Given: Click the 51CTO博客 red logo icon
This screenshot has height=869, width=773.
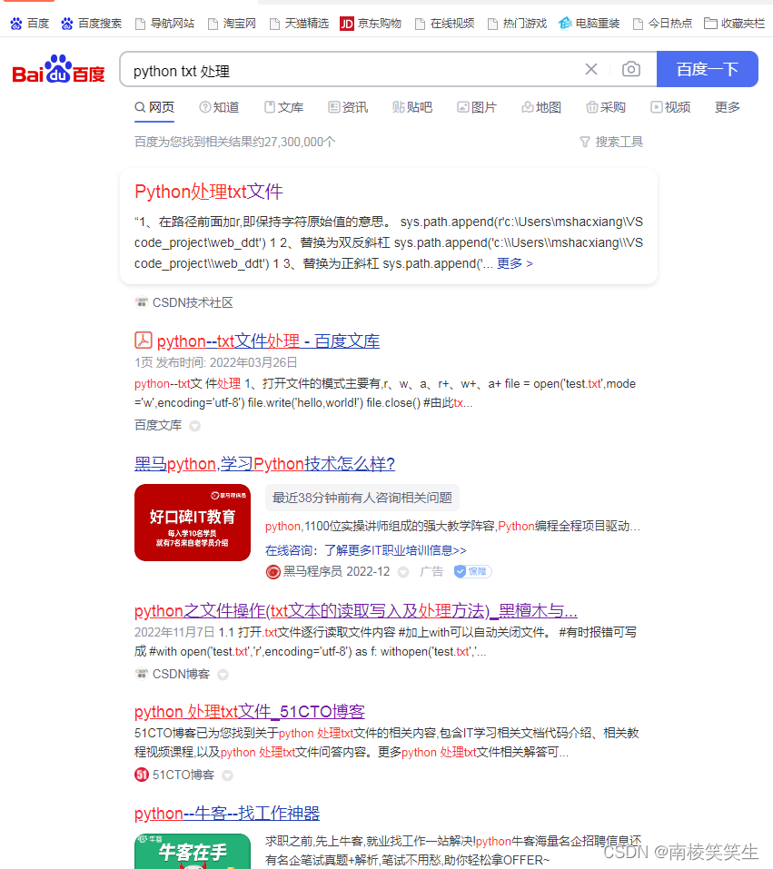Looking at the screenshot, I should [142, 775].
